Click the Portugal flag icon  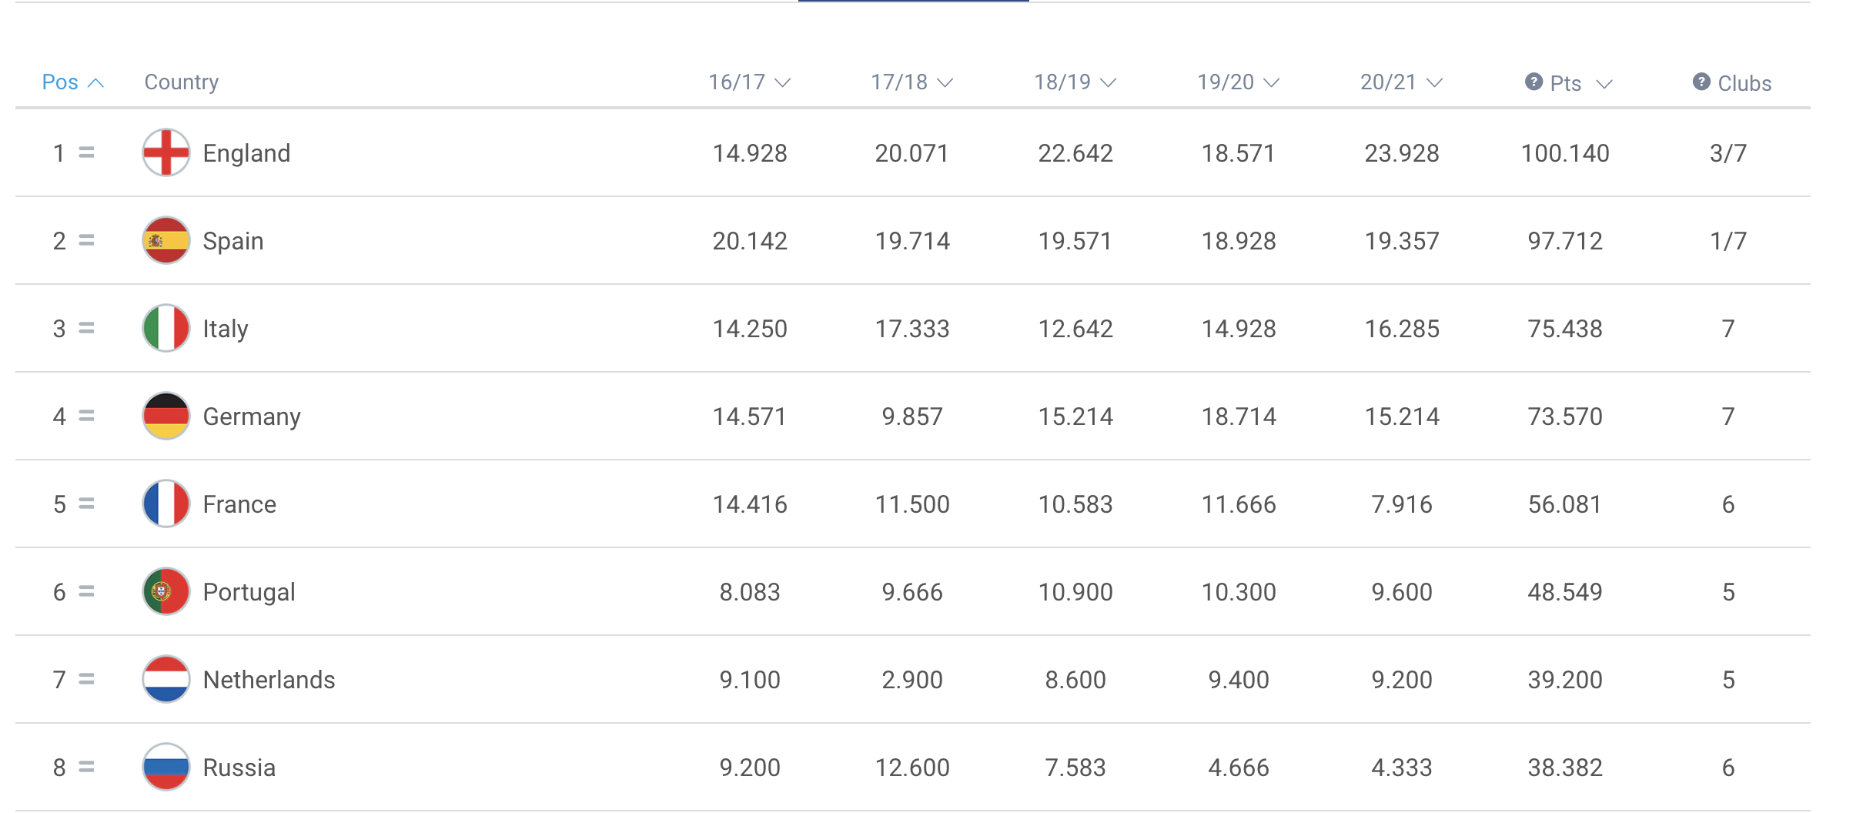click(166, 591)
